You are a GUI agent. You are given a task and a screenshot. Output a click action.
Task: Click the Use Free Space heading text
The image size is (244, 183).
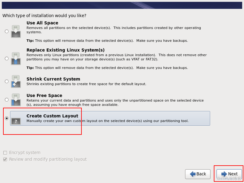[x=44, y=95]
